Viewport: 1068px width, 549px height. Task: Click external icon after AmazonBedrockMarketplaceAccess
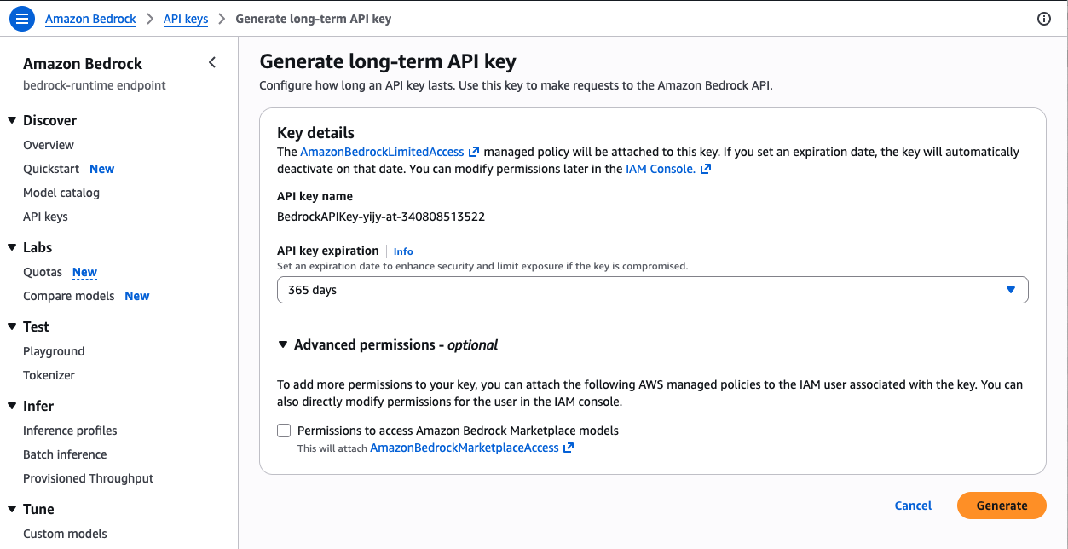(569, 448)
